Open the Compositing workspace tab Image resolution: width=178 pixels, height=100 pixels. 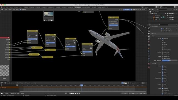[x=78, y=7]
